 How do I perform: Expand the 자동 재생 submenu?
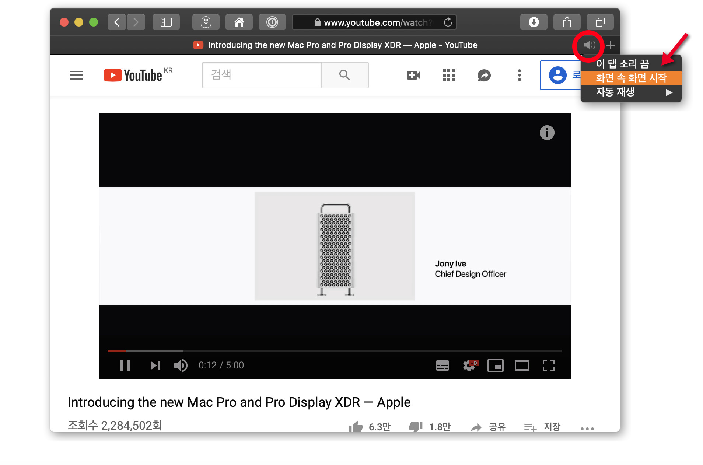[x=631, y=92]
